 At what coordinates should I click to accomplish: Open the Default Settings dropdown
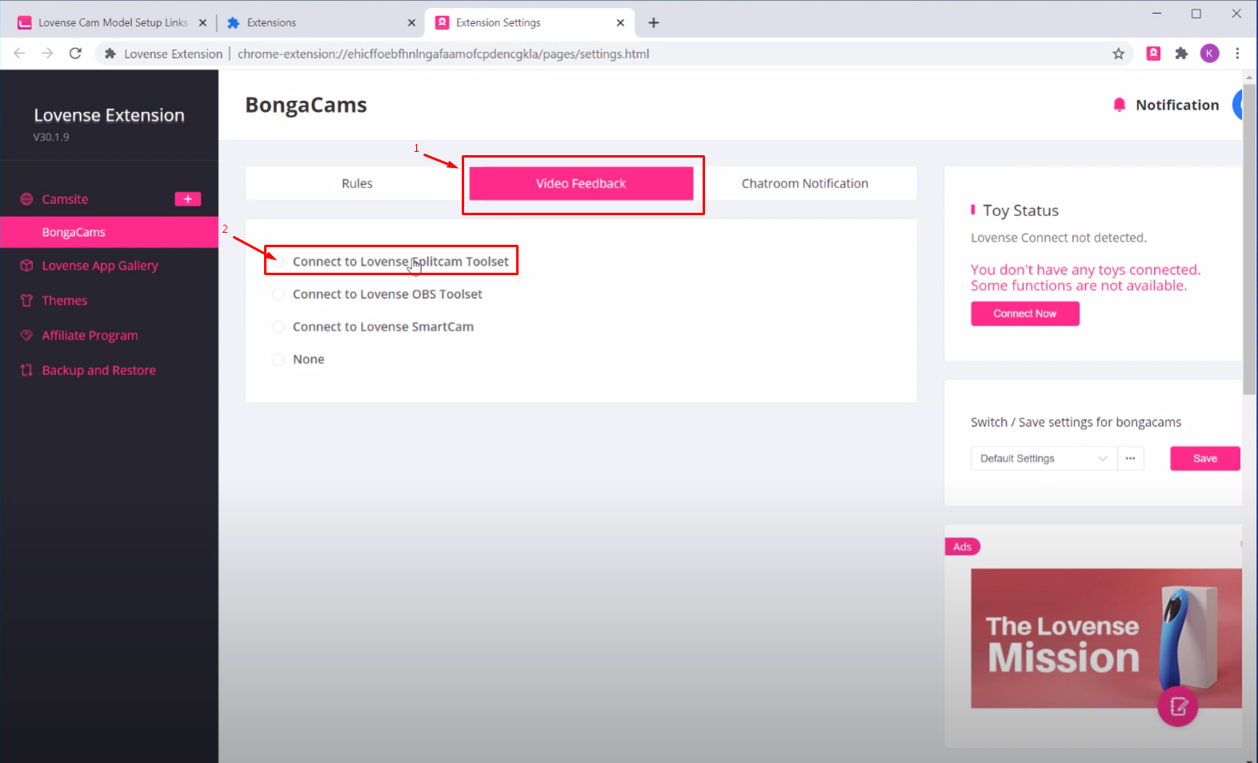click(x=1044, y=458)
